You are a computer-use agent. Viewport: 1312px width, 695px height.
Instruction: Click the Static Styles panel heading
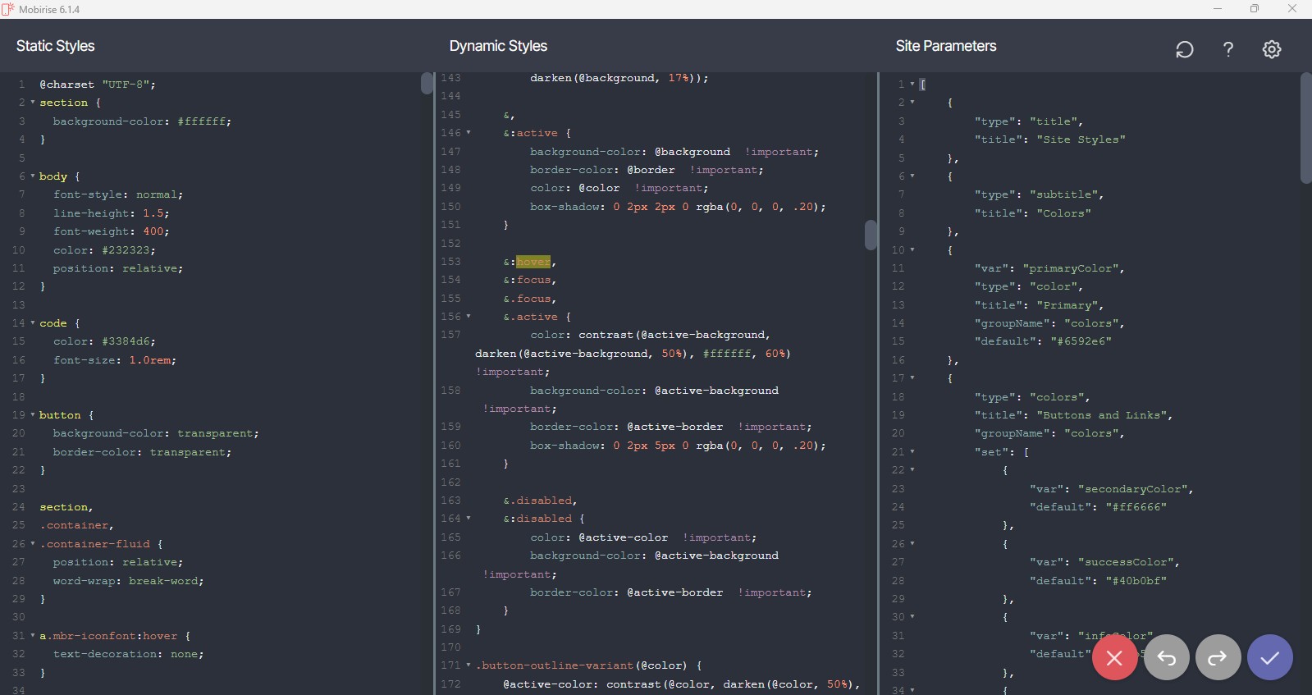tap(56, 46)
